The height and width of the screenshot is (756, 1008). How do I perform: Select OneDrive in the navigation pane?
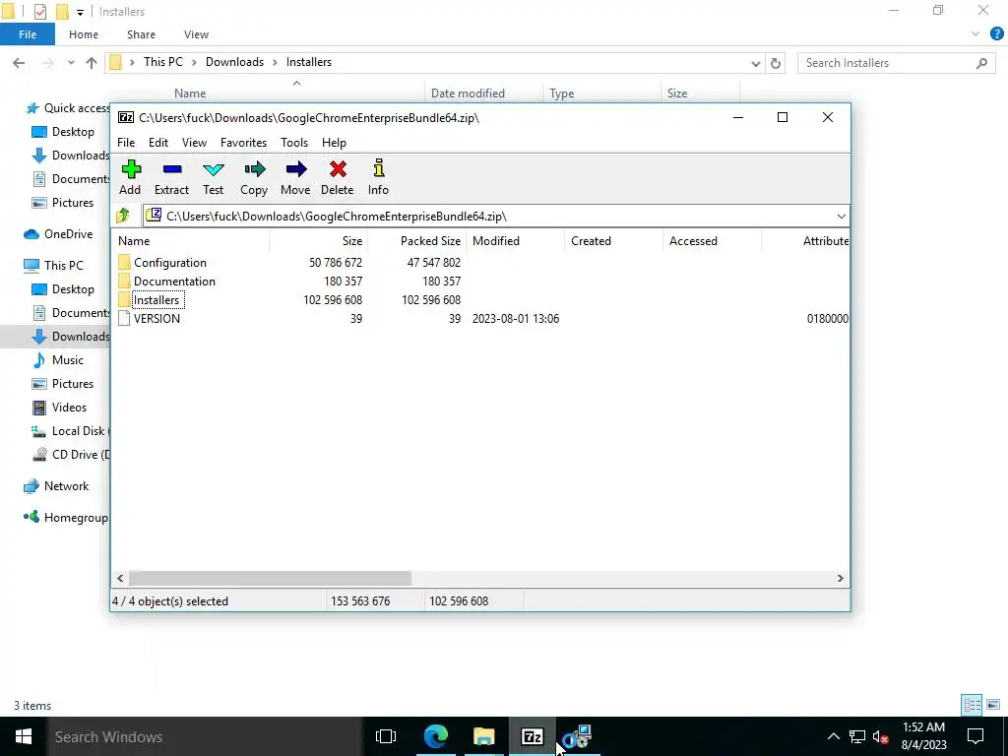click(x=58, y=234)
